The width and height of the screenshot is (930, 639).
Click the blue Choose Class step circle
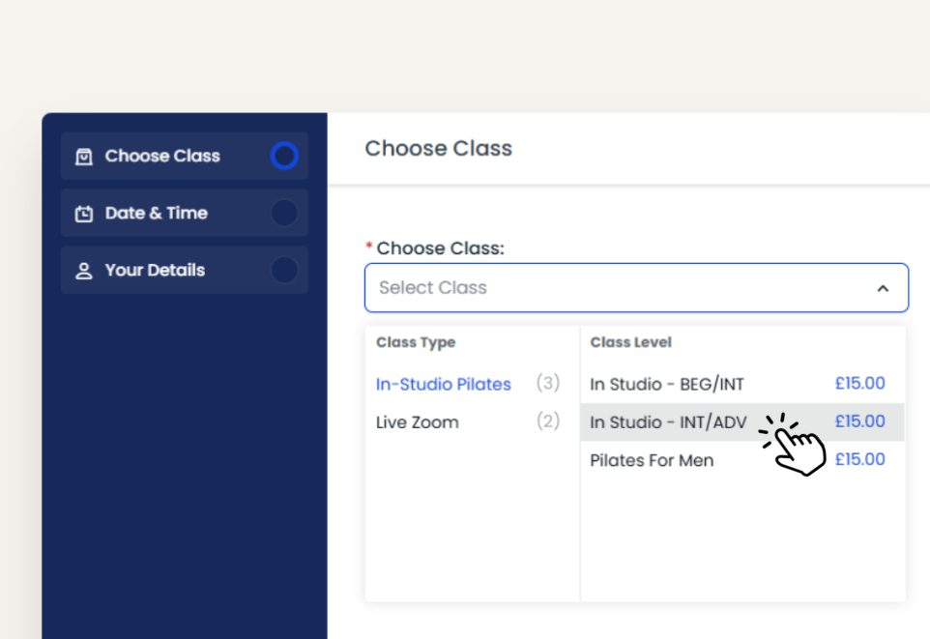(284, 156)
